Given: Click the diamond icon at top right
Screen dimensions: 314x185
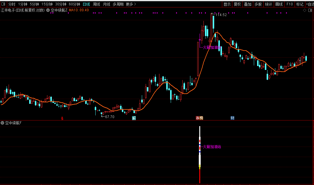Looking at the screenshot, I should tap(304, 10).
